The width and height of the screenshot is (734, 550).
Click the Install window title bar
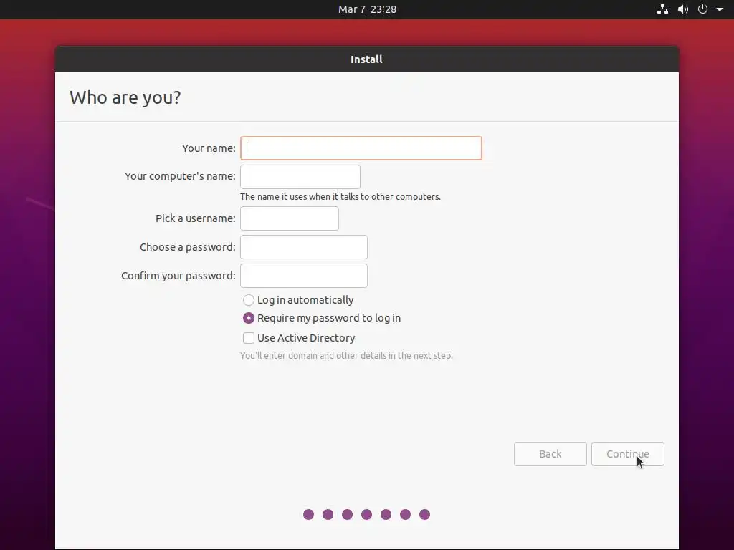tap(366, 59)
